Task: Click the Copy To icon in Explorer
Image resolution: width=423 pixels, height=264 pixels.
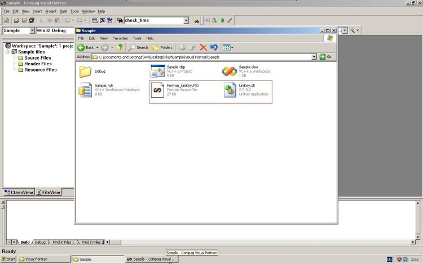Action: tap(192, 48)
